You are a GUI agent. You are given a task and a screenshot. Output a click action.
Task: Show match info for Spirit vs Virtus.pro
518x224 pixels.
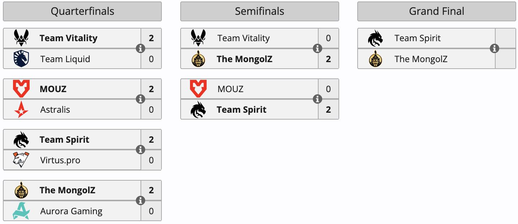click(141, 150)
